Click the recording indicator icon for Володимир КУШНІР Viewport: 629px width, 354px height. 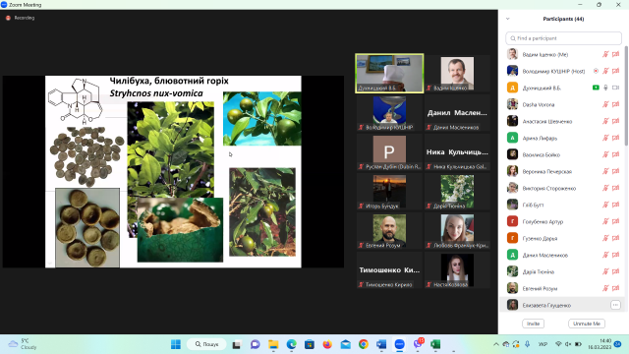596,71
